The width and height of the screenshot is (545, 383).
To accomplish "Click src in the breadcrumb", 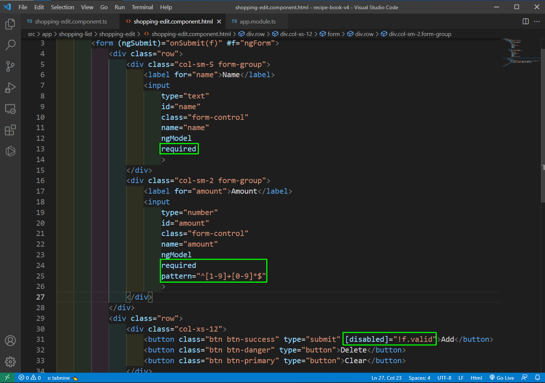I will coord(32,34).
